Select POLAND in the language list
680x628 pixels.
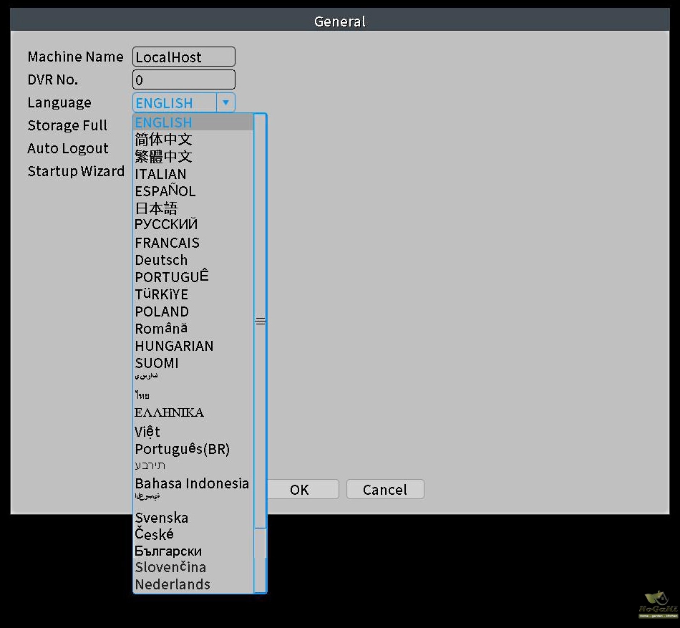[x=162, y=311]
